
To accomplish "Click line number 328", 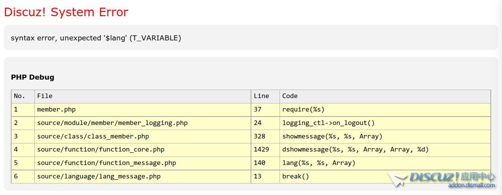I will (259, 137).
